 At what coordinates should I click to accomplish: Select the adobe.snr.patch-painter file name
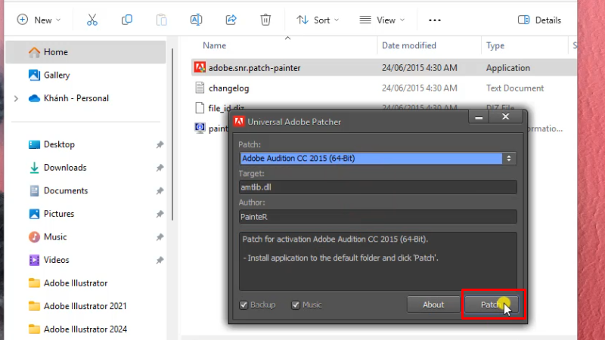pos(255,68)
